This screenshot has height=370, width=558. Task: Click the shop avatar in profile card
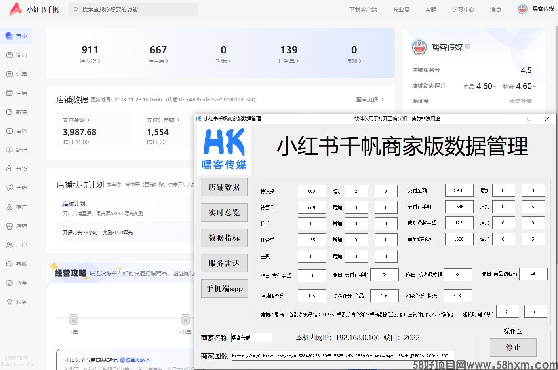click(x=419, y=47)
